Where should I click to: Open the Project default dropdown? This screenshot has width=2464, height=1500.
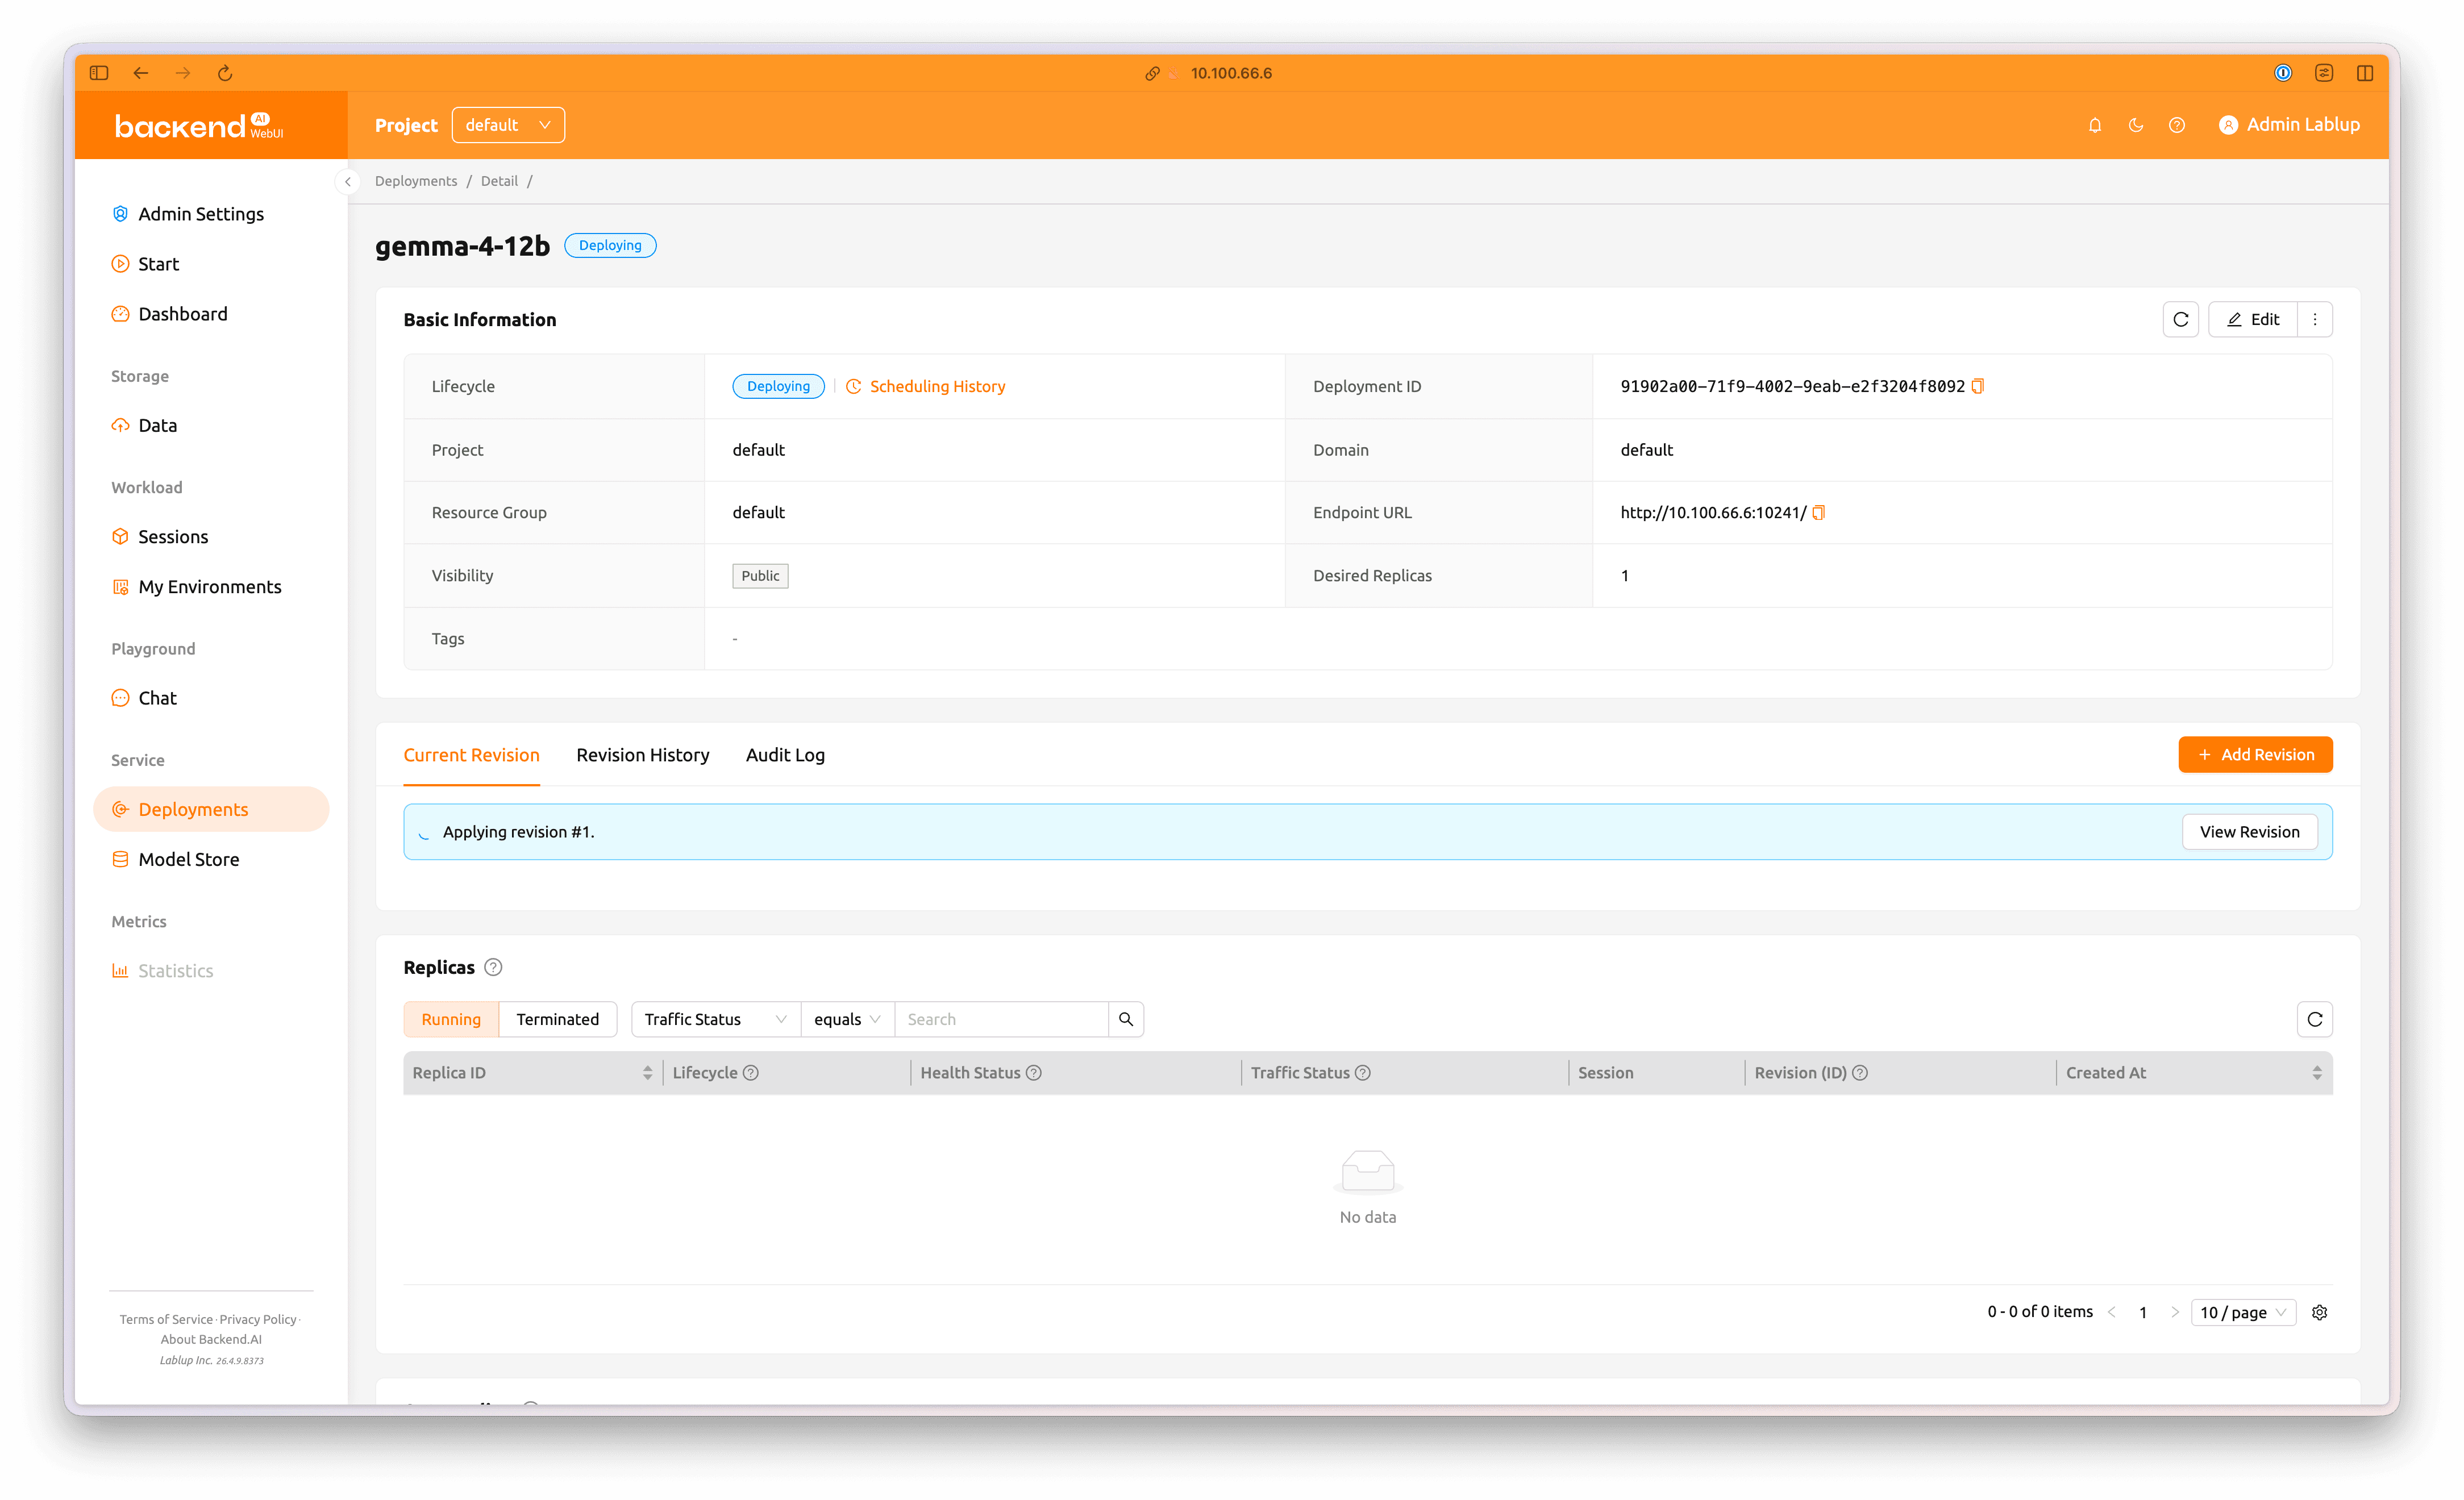click(508, 125)
